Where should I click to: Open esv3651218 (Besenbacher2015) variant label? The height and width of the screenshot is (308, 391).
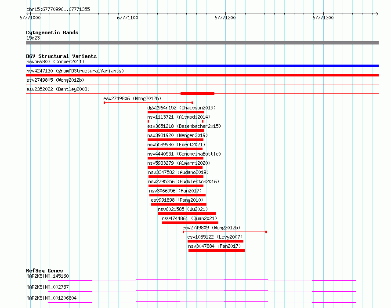(184, 126)
